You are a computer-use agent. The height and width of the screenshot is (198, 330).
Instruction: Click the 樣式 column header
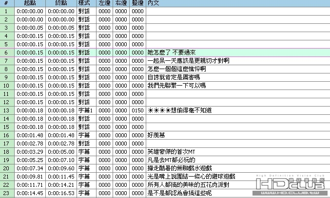[x=86, y=3]
